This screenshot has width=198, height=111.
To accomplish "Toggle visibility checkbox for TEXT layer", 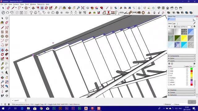I will [x=187, y=69].
